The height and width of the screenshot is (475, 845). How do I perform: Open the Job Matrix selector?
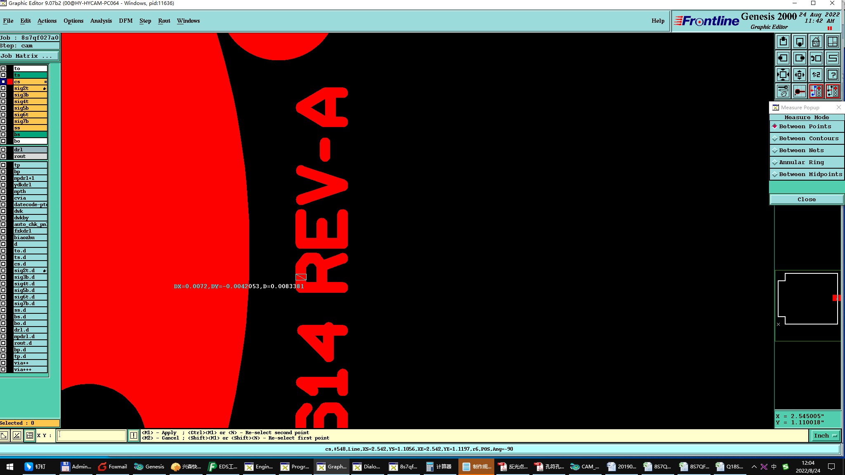(29, 56)
